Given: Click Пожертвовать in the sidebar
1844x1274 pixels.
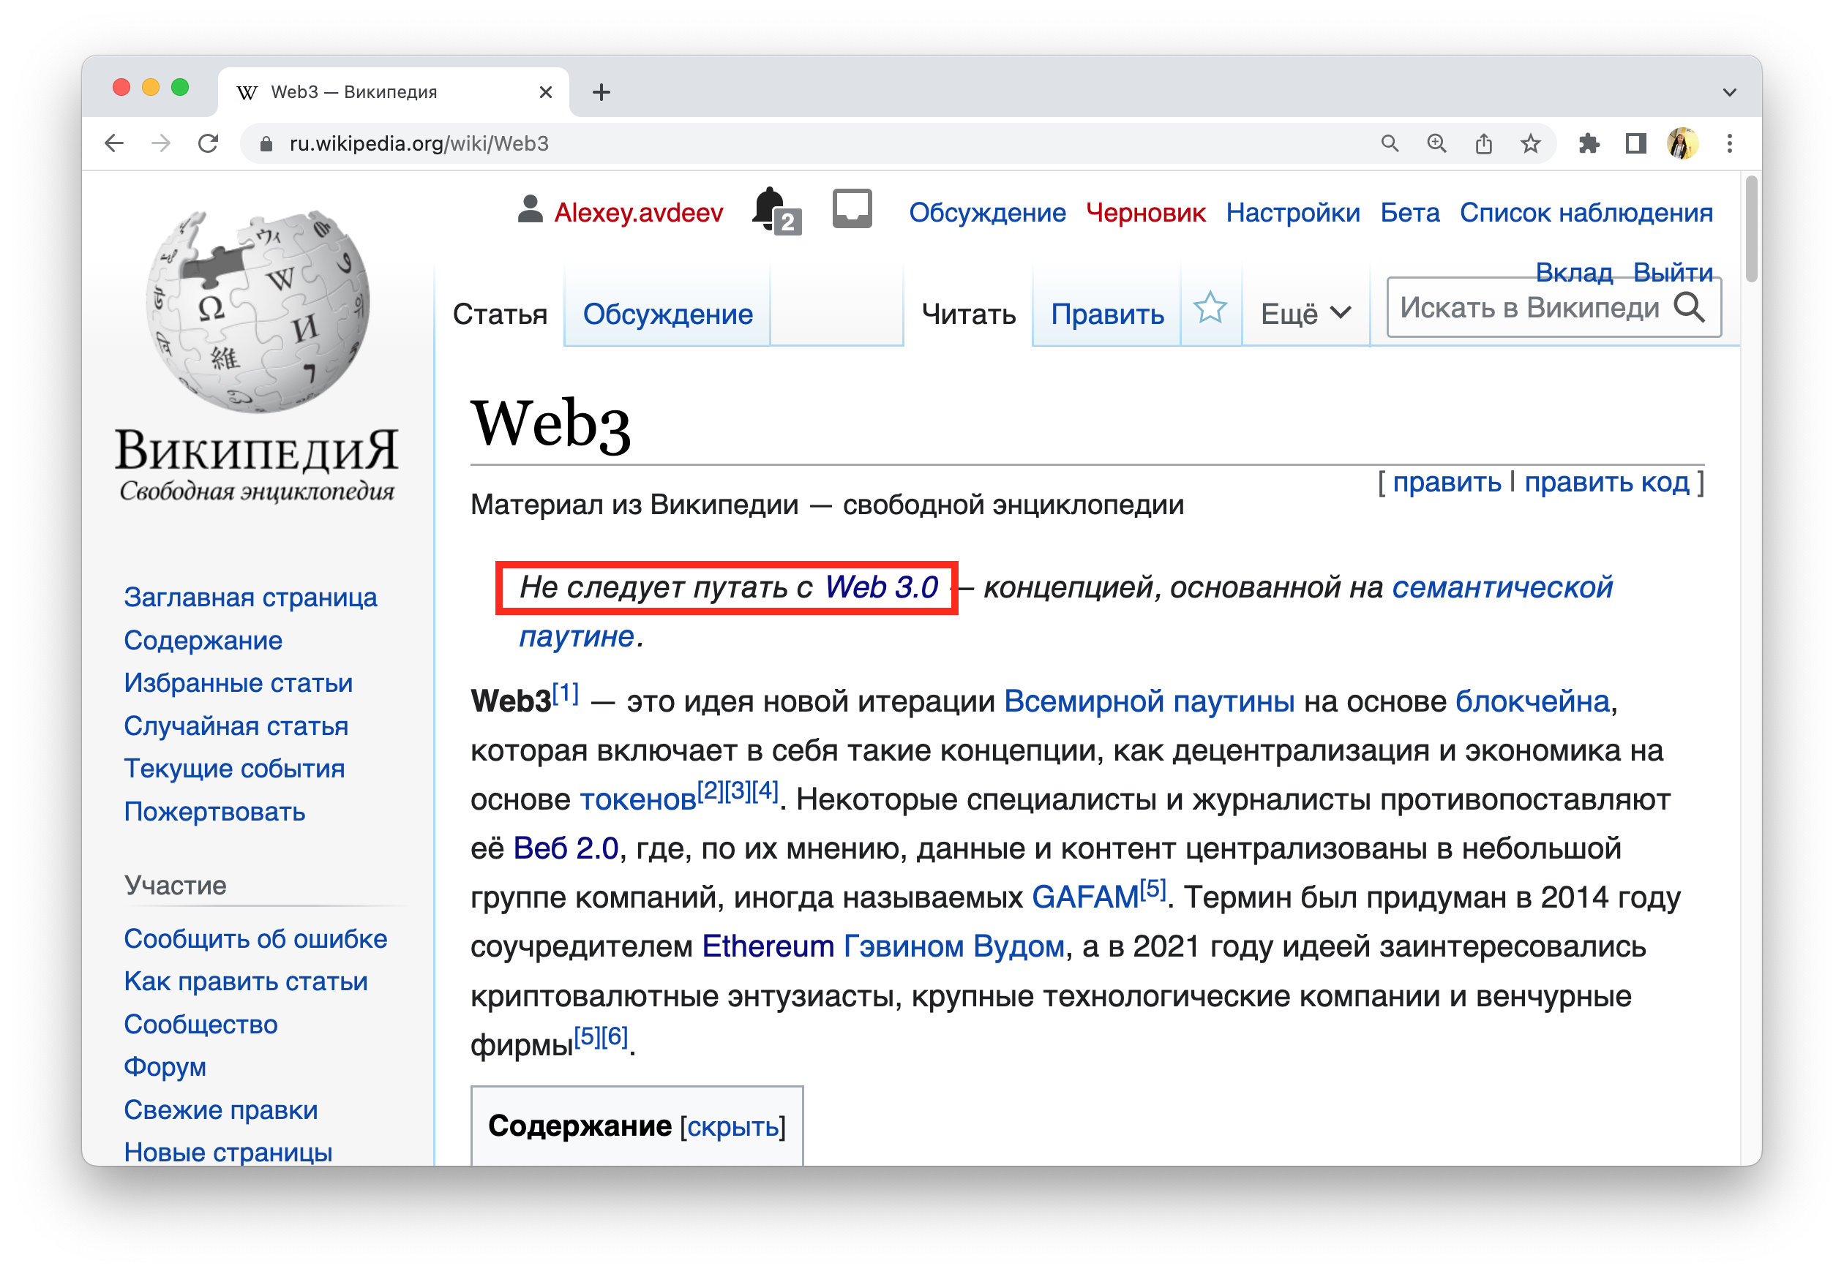Looking at the screenshot, I should 214,811.
